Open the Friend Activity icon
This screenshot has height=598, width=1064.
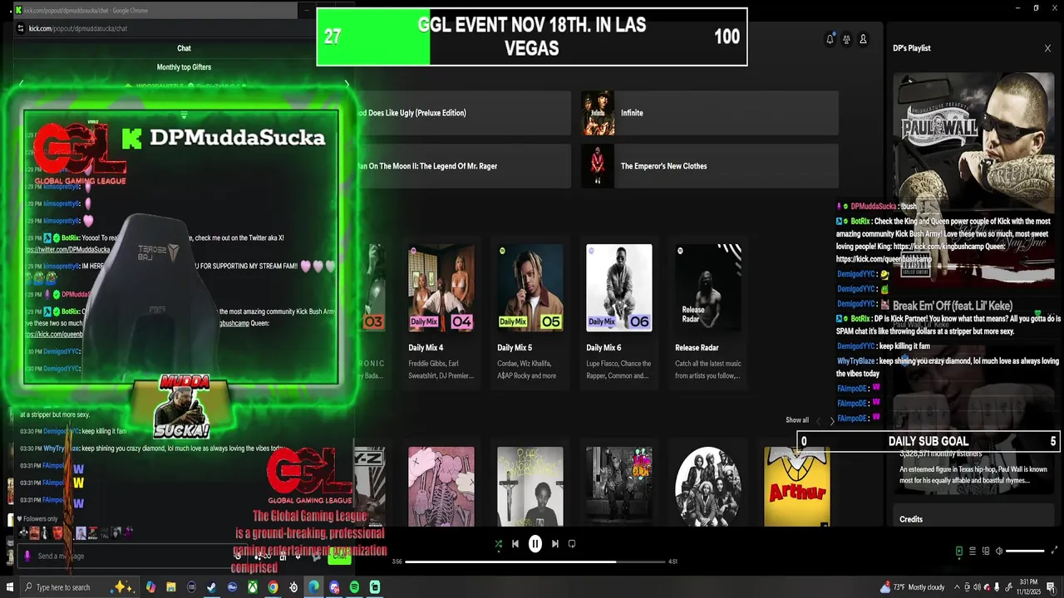(x=846, y=39)
